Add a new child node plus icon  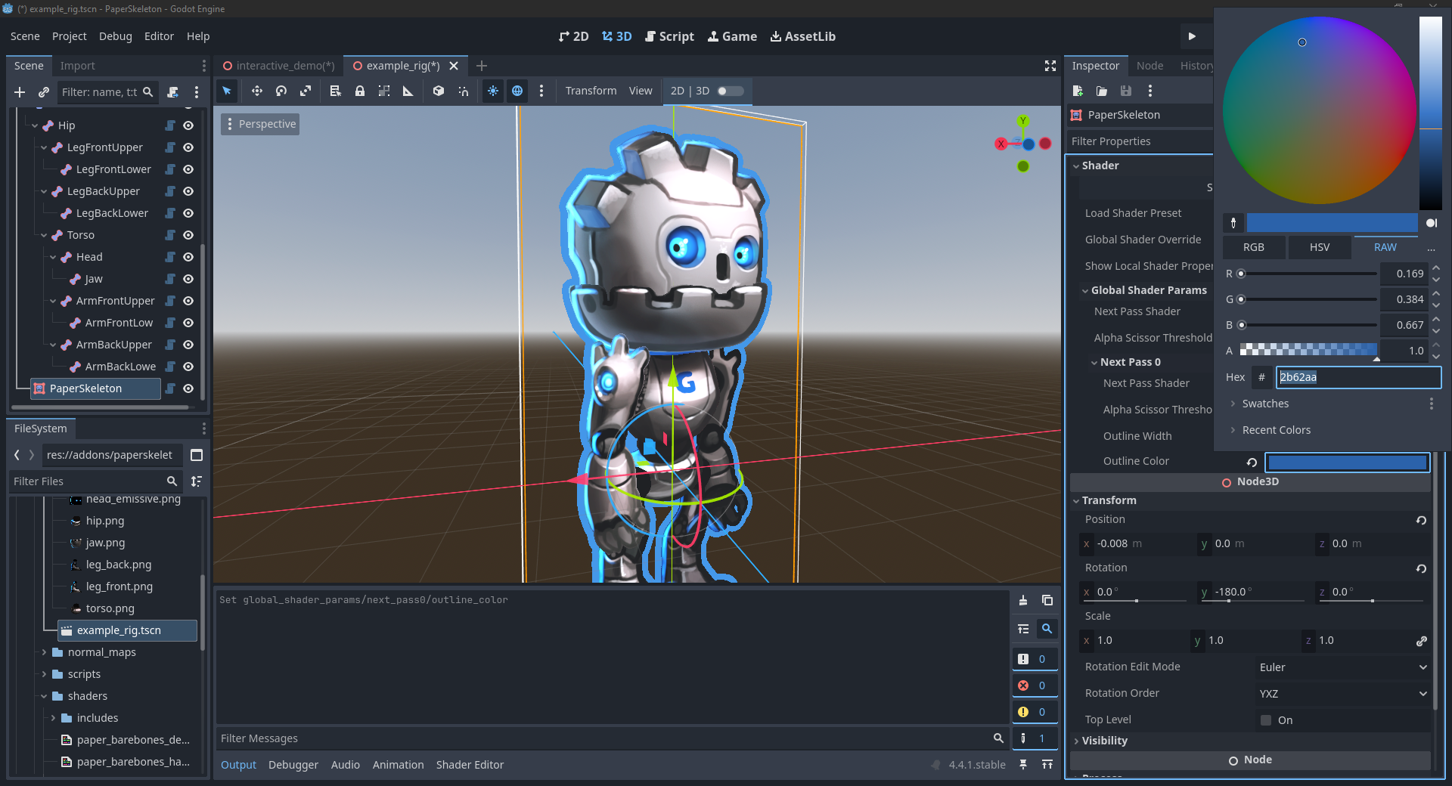tap(20, 92)
